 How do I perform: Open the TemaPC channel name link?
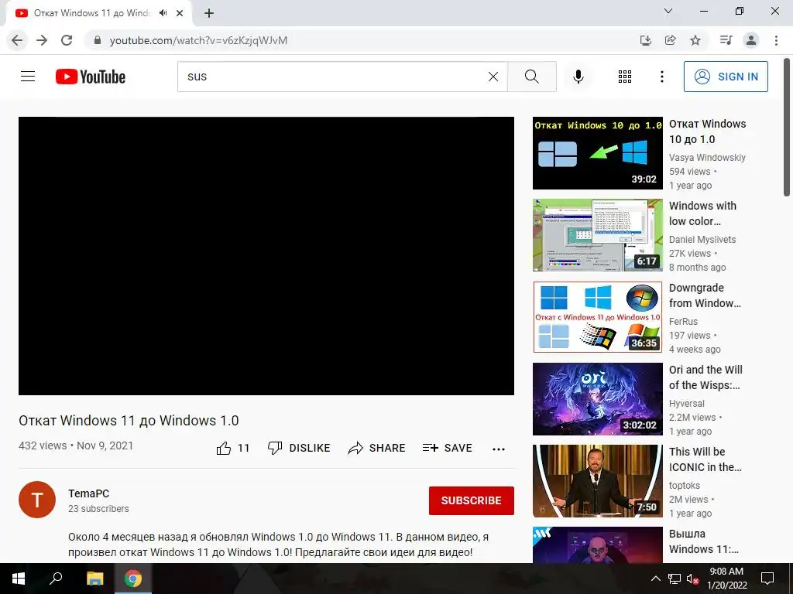88,493
